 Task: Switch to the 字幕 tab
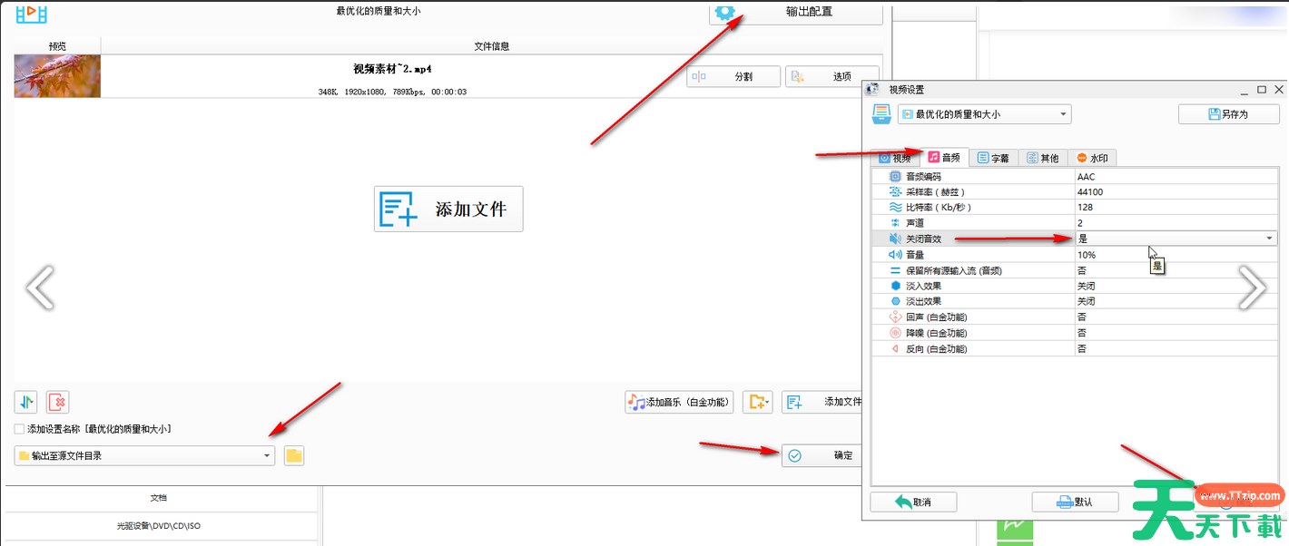[992, 158]
